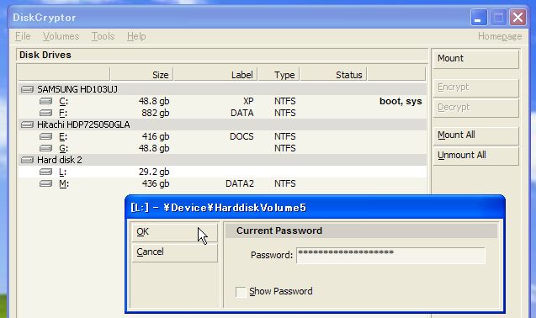Click the DATA label cell

[242, 114]
